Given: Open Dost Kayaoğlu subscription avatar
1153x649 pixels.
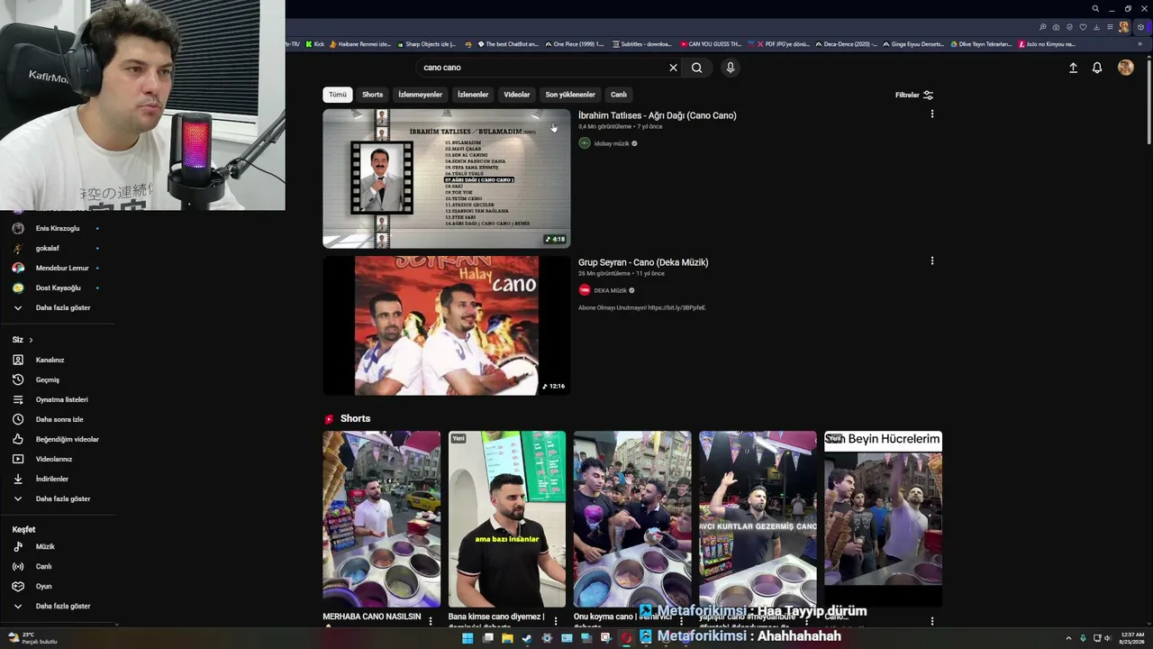Looking at the screenshot, I should [18, 288].
